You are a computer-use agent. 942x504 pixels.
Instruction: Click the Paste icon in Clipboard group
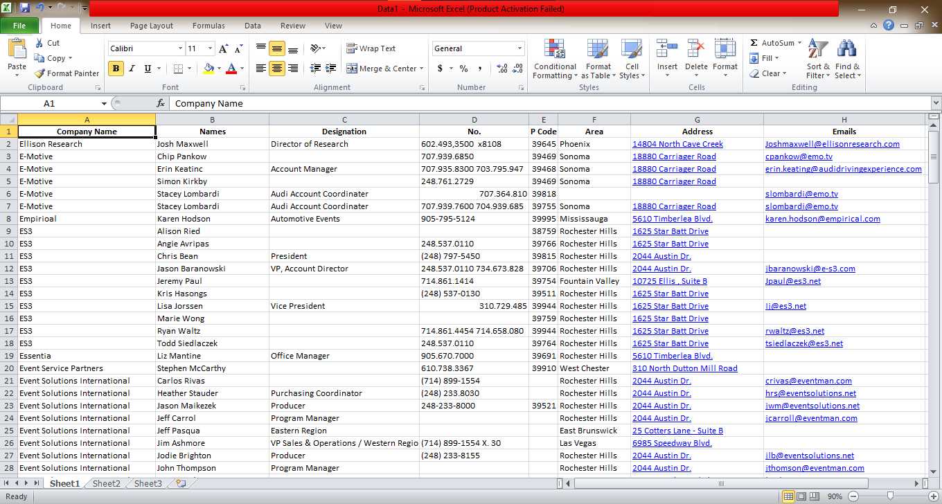[x=17, y=50]
